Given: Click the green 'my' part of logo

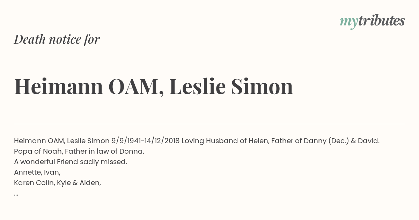Looking at the screenshot, I should [x=348, y=23].
